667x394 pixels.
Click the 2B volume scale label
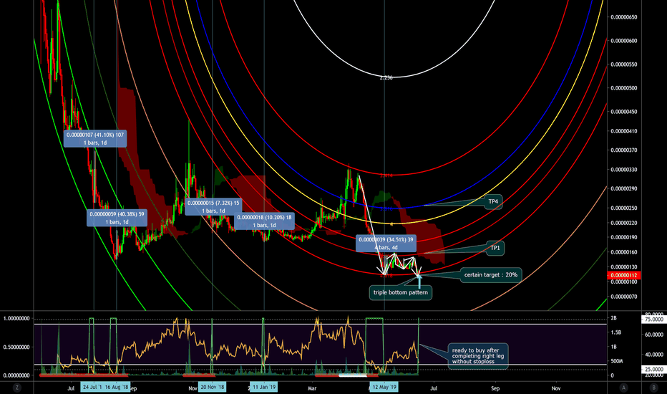[x=614, y=318]
